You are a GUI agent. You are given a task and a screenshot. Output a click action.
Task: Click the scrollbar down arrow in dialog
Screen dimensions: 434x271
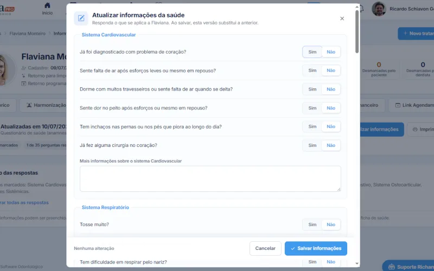(357, 264)
